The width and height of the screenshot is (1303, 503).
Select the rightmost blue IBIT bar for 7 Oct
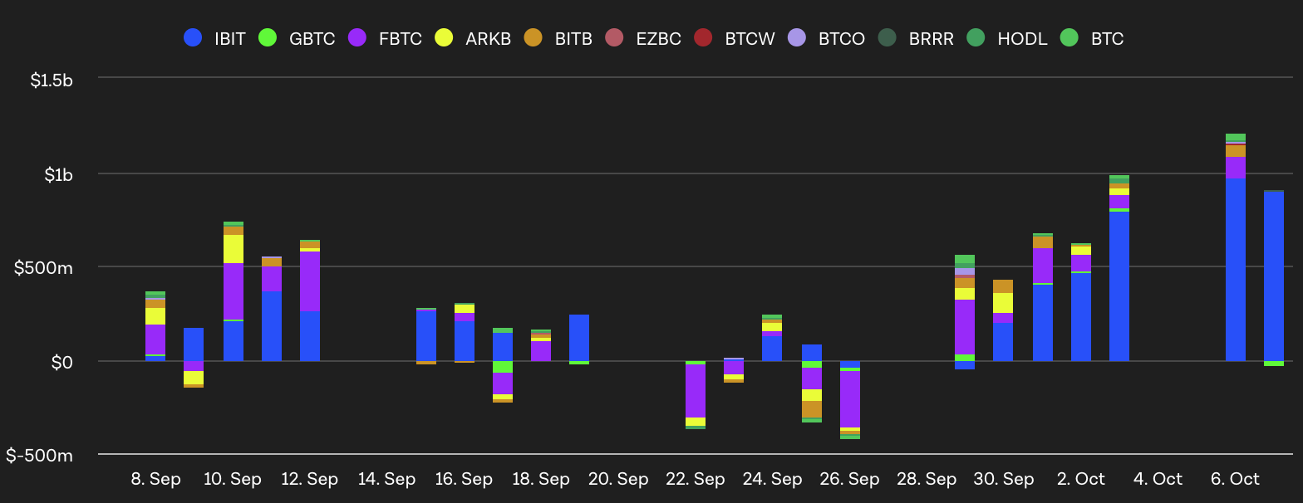pos(1274,276)
